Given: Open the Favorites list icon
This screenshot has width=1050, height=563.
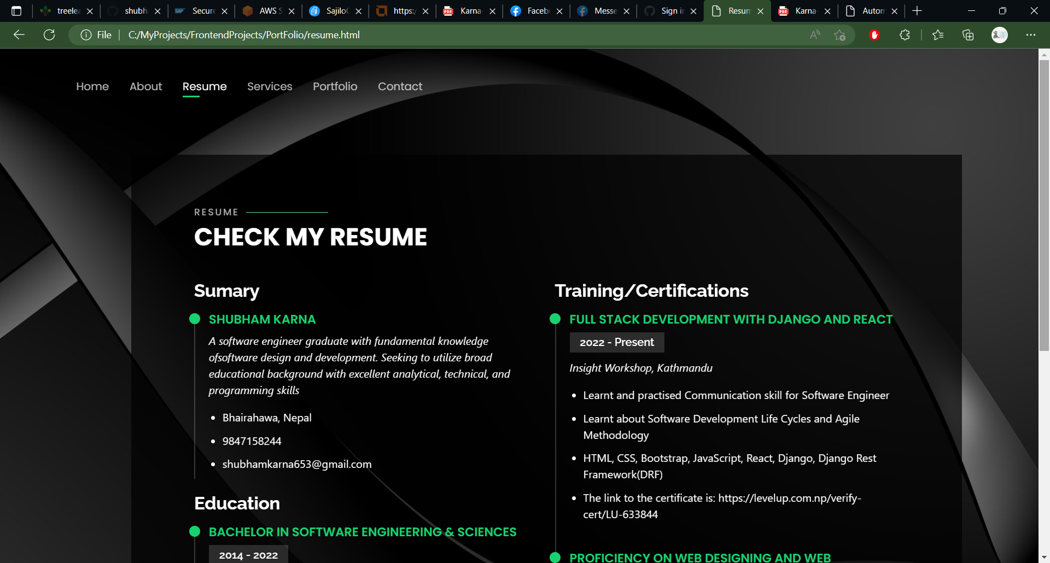Looking at the screenshot, I should [x=938, y=35].
